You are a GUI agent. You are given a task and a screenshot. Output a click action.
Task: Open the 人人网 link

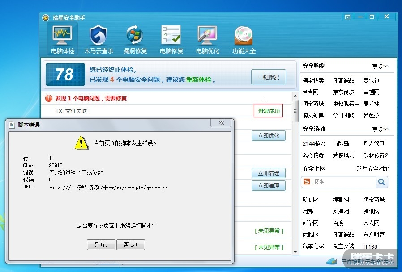coord(371,223)
